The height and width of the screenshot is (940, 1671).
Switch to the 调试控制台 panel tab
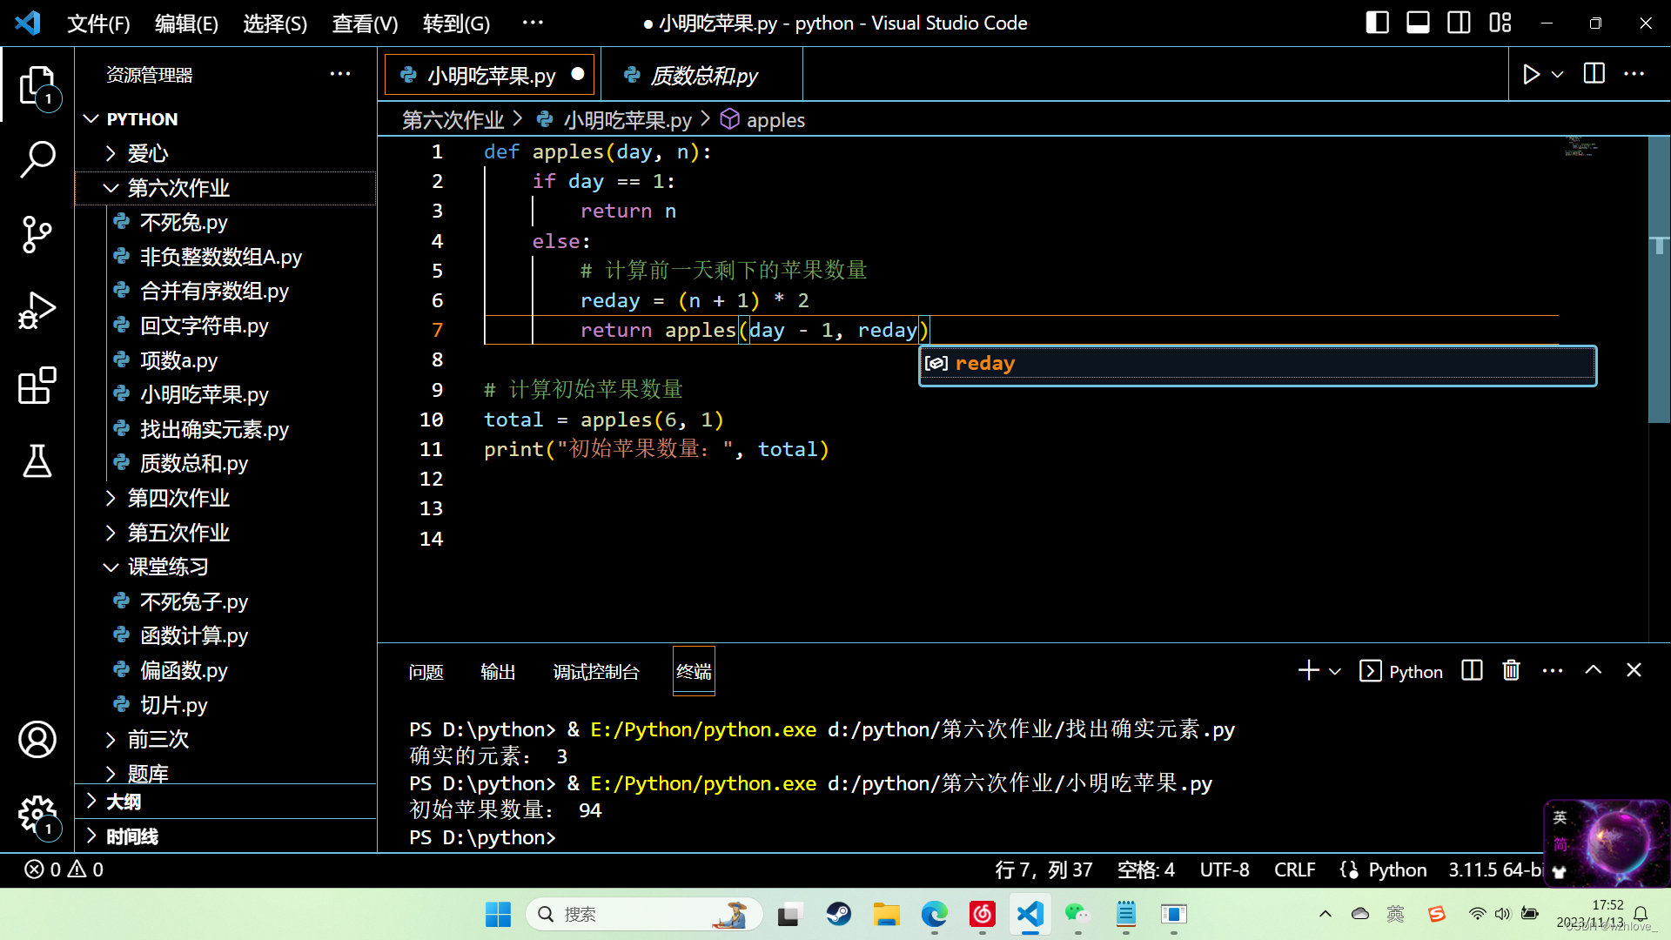(596, 671)
